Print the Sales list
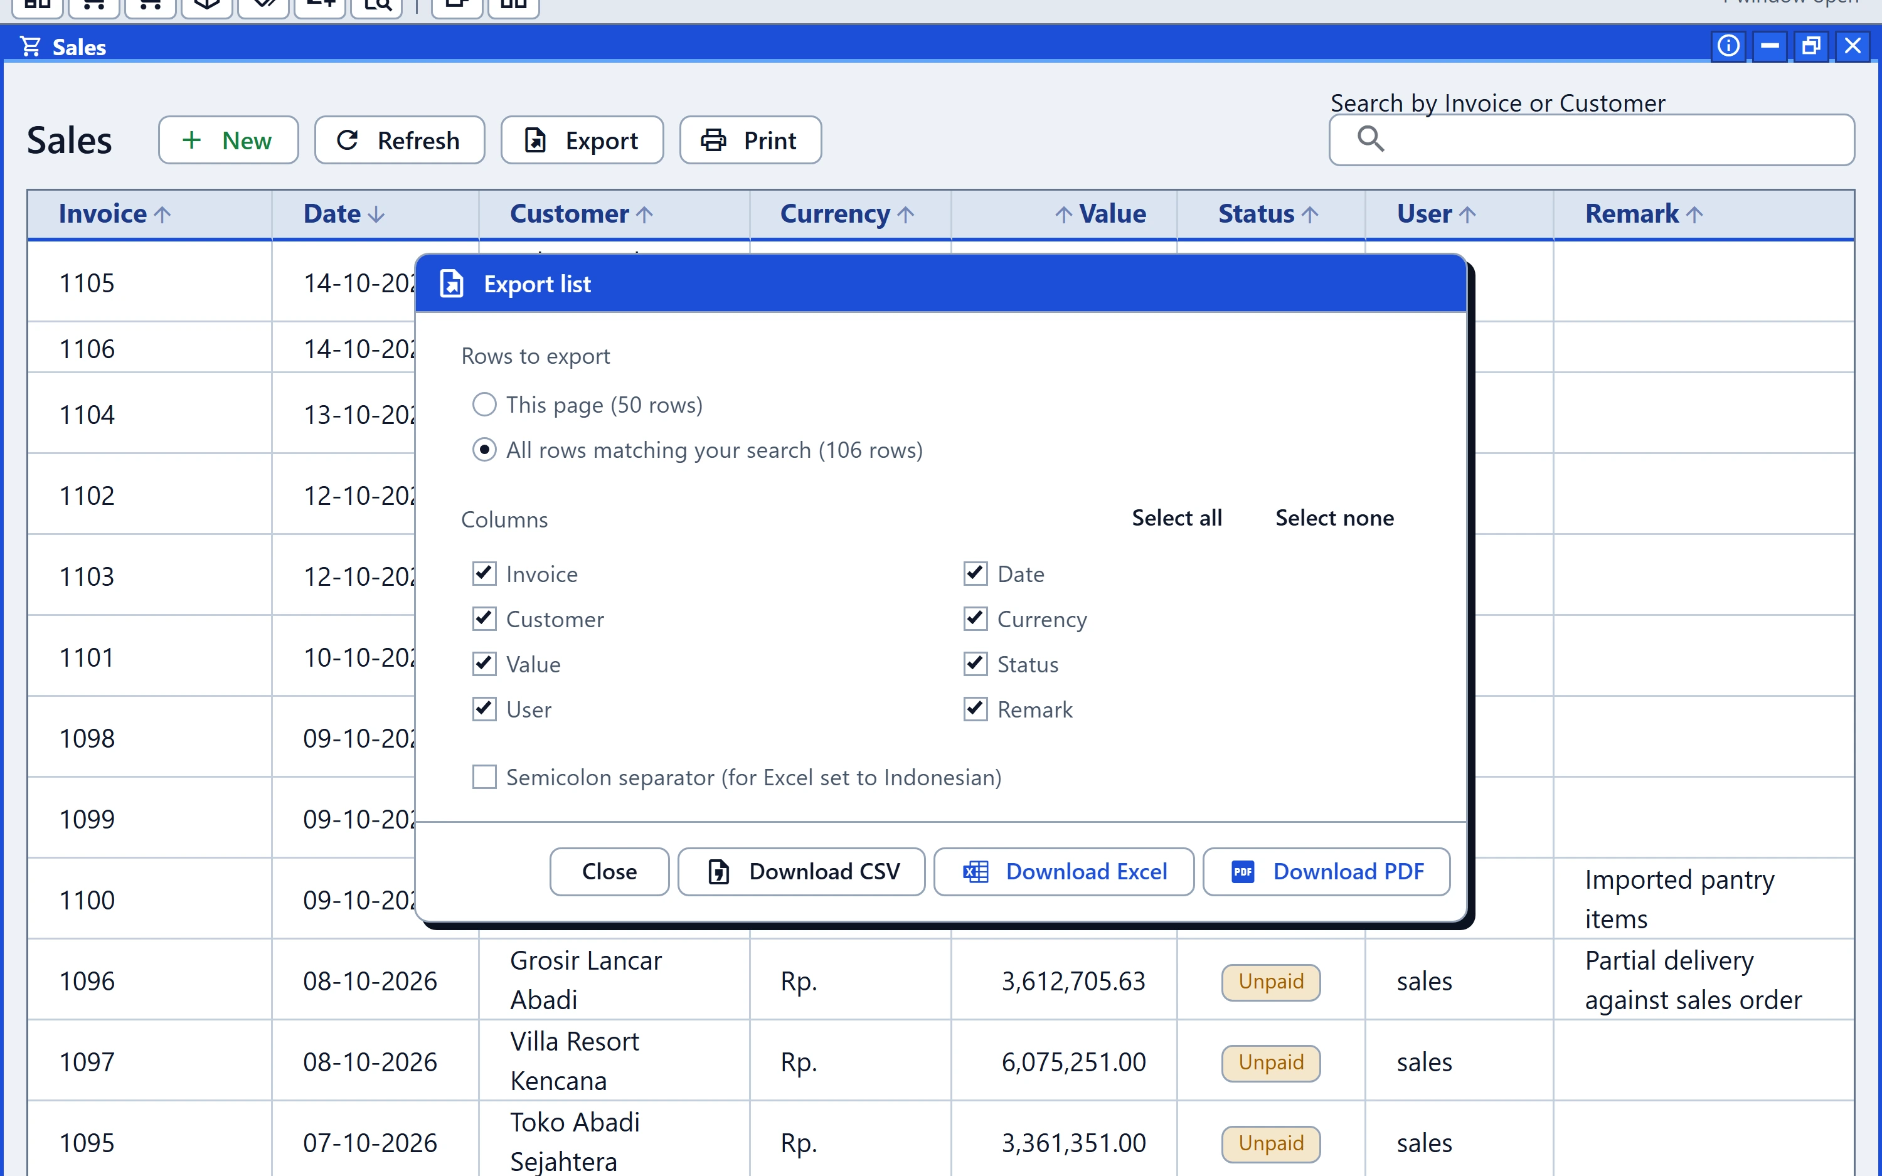The height and width of the screenshot is (1176, 1882). pyautogui.click(x=750, y=140)
